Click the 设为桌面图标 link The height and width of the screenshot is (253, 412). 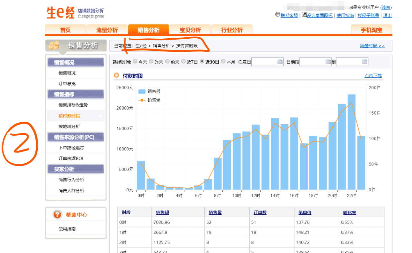(x=320, y=15)
